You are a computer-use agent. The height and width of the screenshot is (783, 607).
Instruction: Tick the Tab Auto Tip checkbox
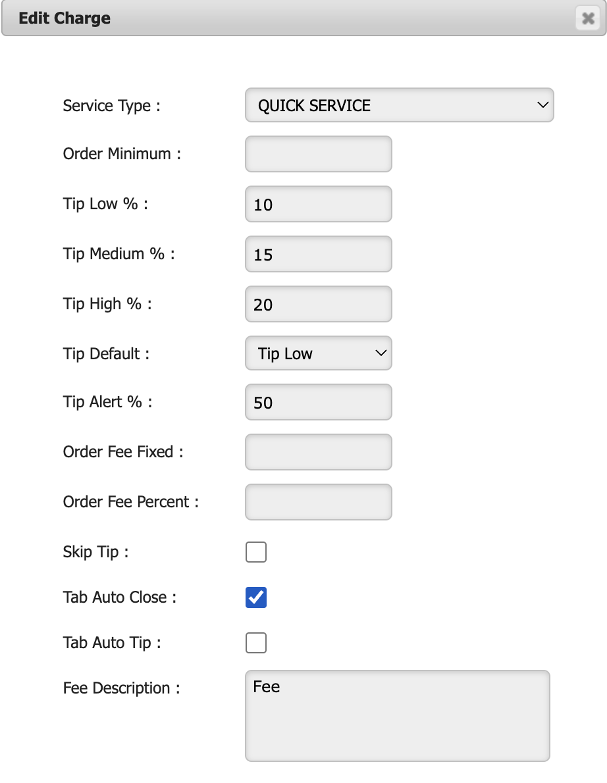point(256,643)
